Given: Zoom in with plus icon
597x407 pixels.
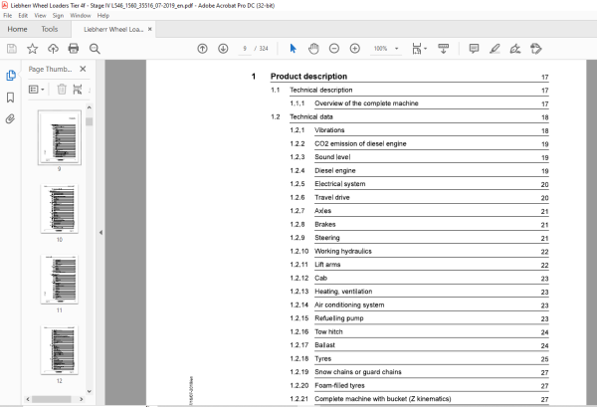Looking at the screenshot, I should coord(355,49).
